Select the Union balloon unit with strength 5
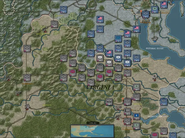The image size is (185, 138). pyautogui.click(x=118, y=39)
